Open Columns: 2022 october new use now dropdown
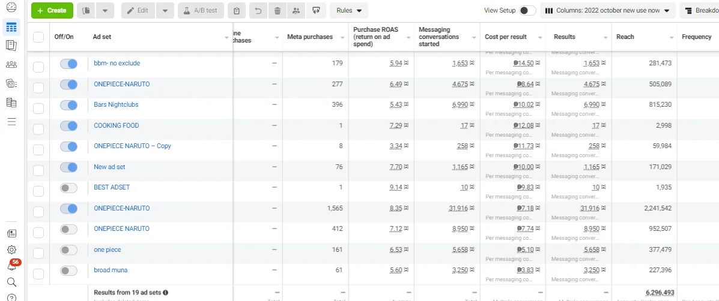 (607, 11)
